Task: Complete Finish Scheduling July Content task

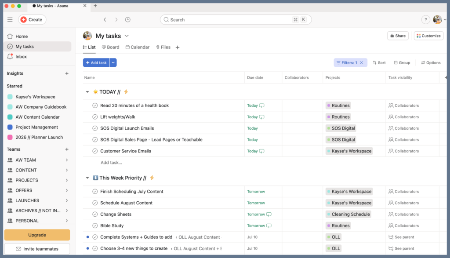Action: [95, 192]
